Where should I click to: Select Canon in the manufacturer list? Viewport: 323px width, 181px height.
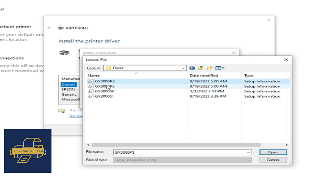coord(68,84)
